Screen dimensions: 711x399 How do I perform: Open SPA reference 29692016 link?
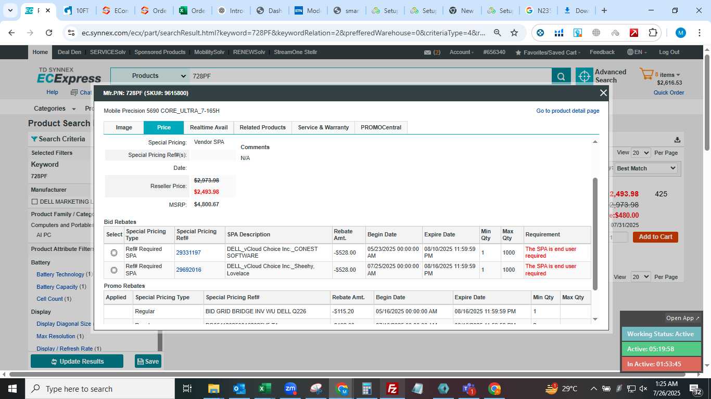tap(188, 270)
